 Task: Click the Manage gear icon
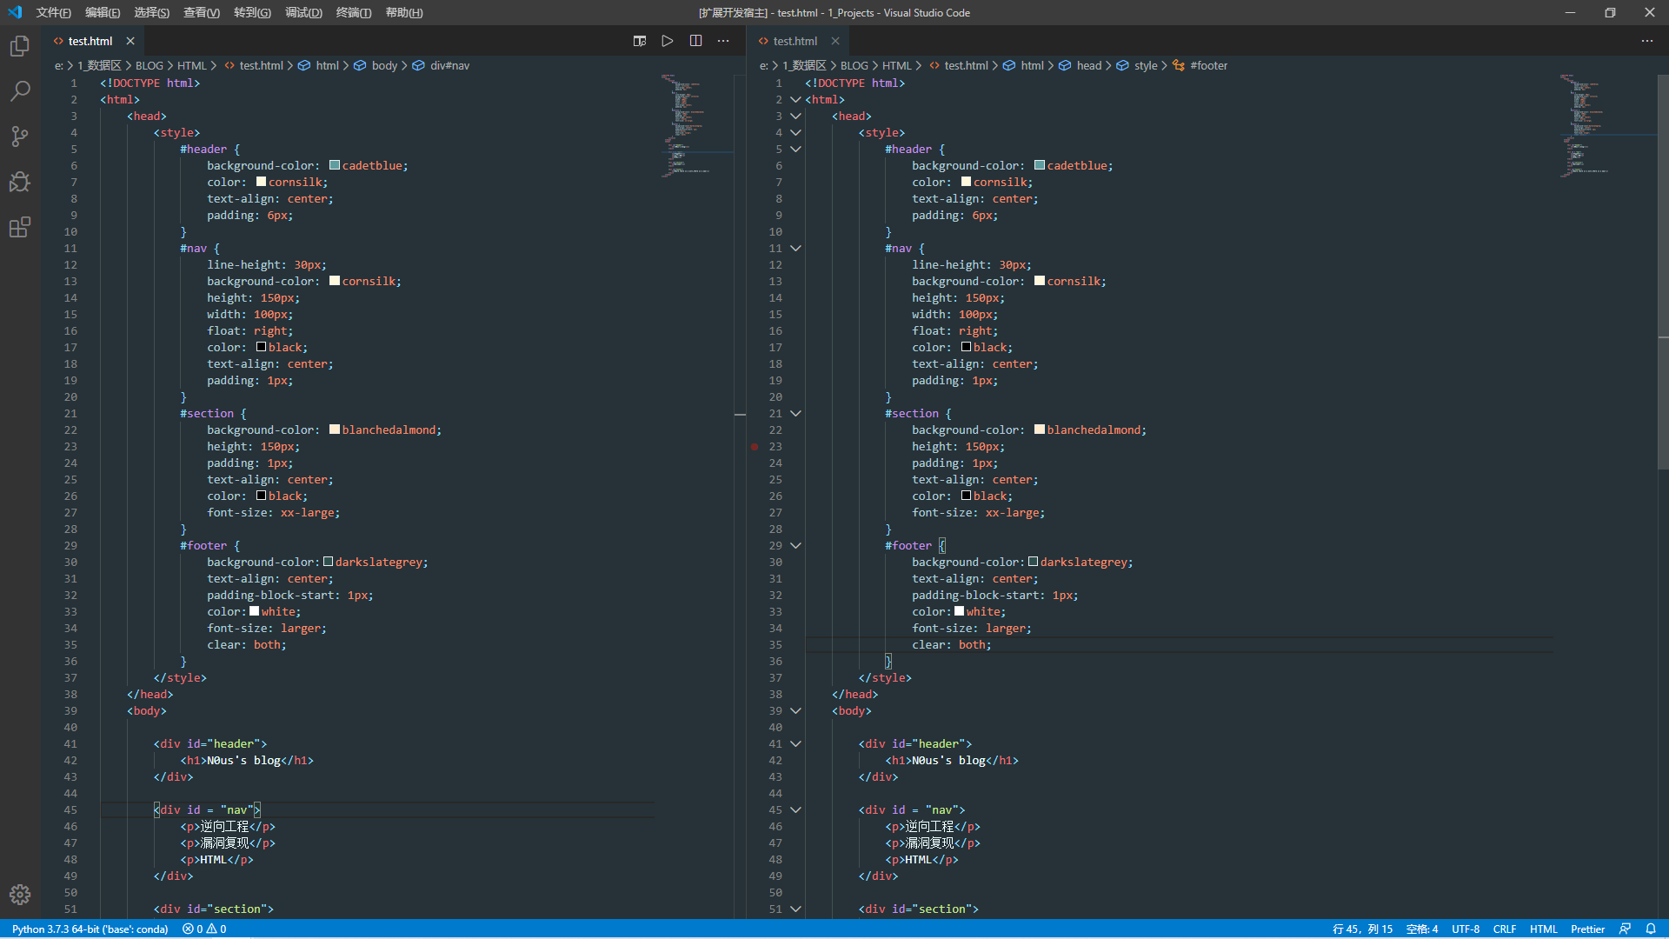click(20, 895)
